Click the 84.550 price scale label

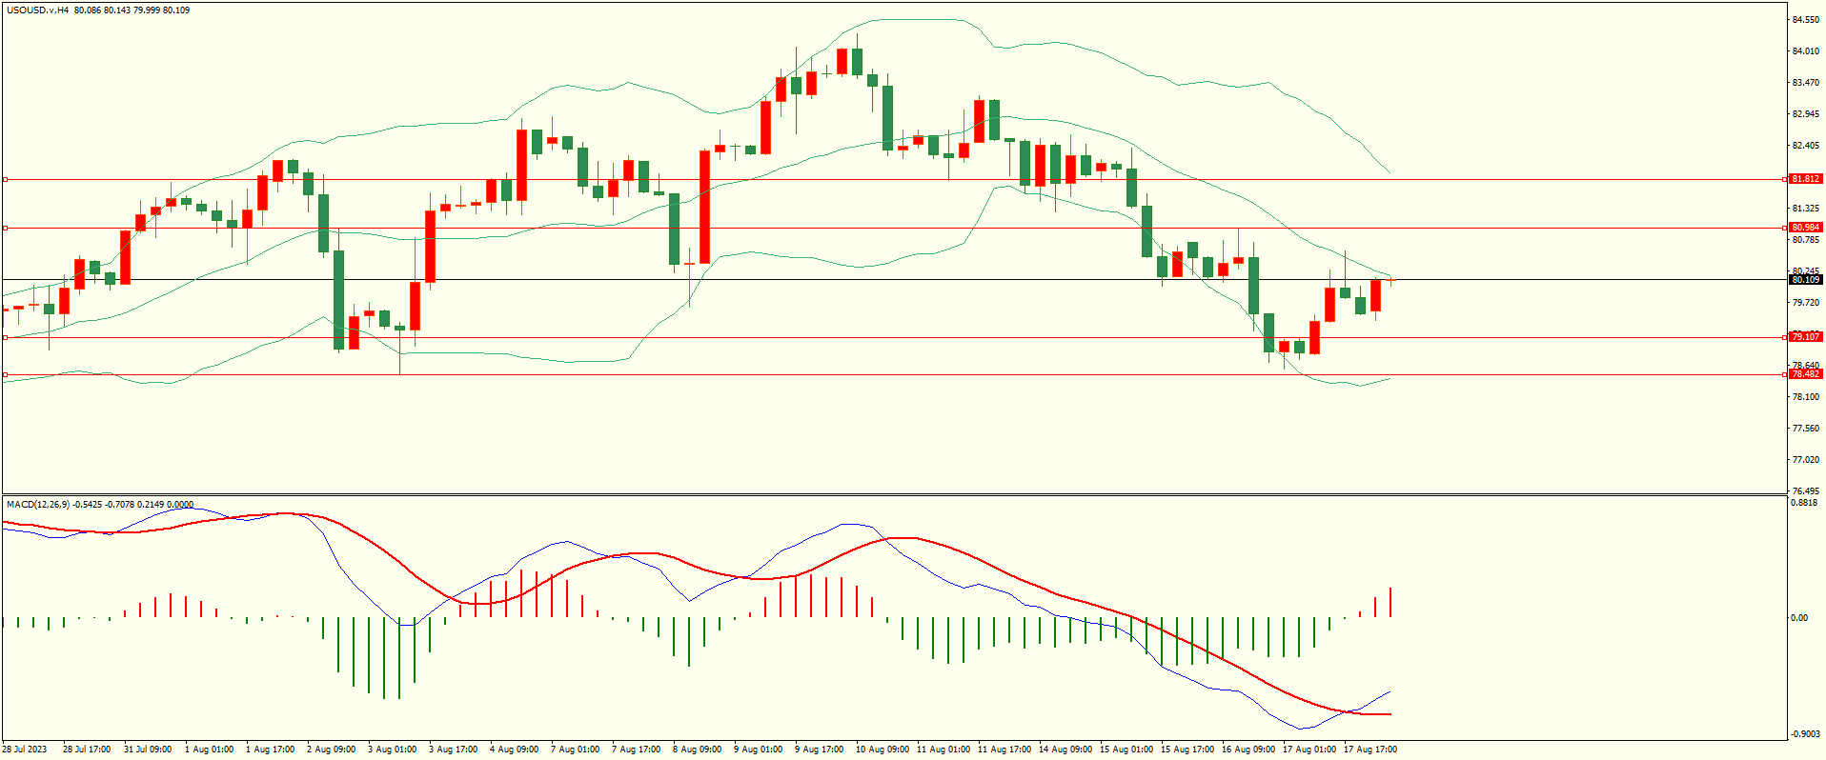pos(1805,20)
